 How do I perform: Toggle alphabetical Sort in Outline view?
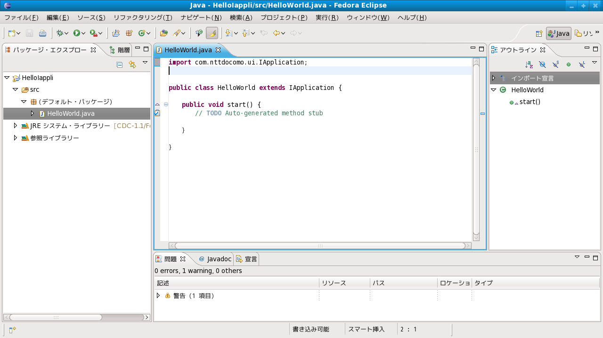529,64
